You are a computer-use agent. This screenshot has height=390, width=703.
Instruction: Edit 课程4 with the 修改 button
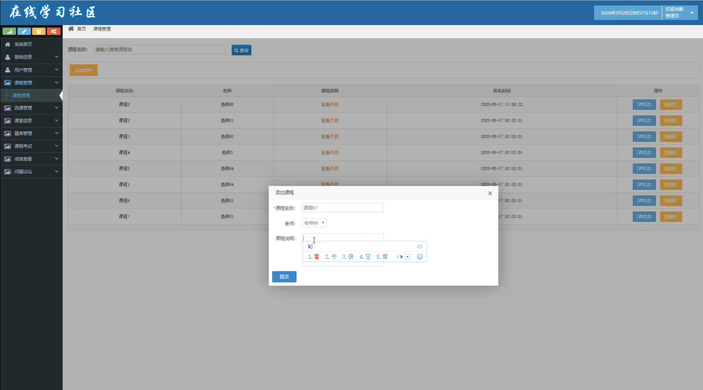pyautogui.click(x=644, y=153)
